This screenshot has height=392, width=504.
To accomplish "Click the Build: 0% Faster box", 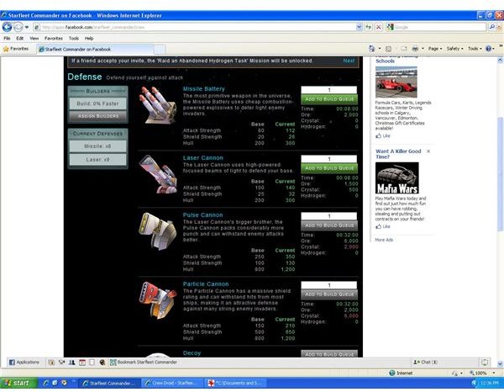I will (x=98, y=103).
